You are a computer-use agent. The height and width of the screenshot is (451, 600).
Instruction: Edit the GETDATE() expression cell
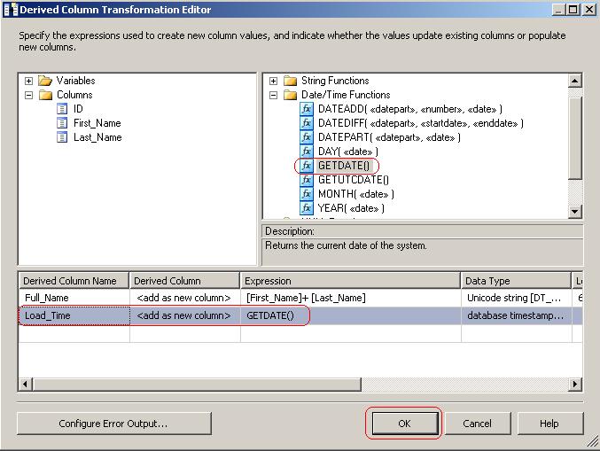click(350, 315)
